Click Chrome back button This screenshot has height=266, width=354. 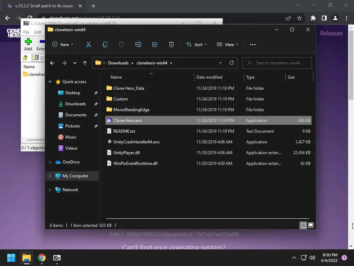click(8, 18)
